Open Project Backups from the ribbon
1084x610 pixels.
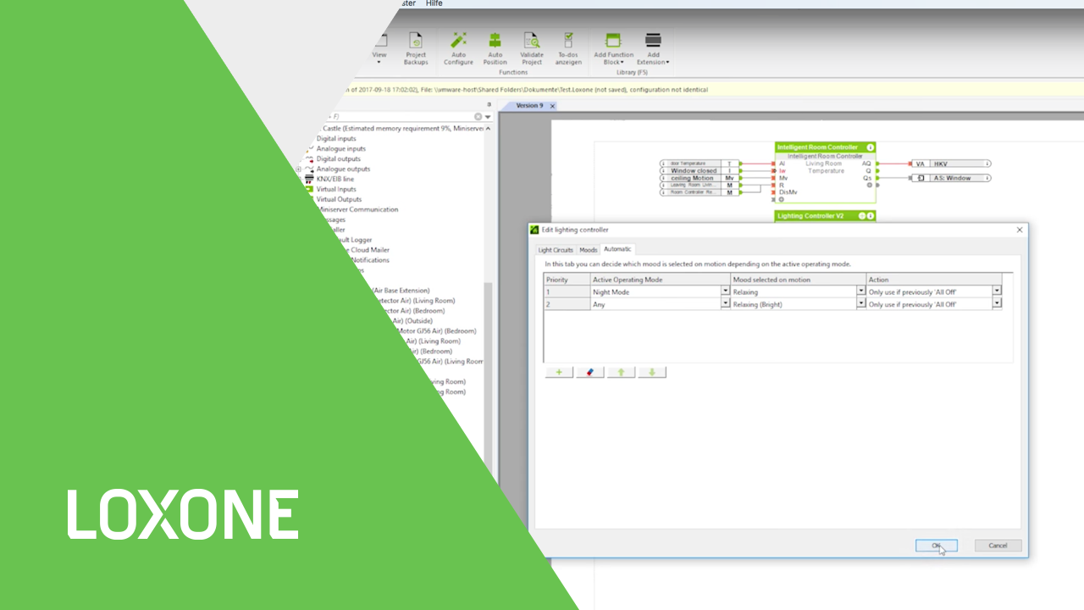pyautogui.click(x=416, y=41)
